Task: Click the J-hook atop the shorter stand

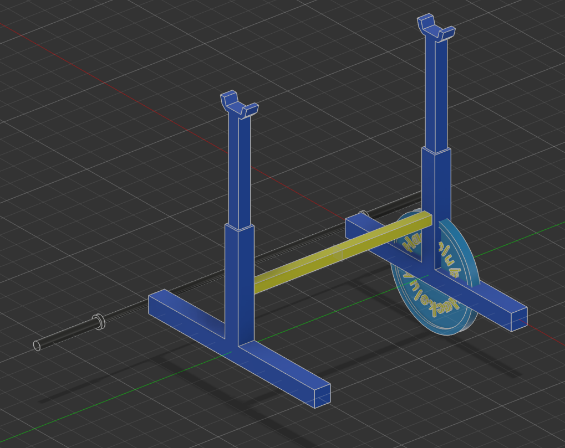Action: tap(240, 105)
